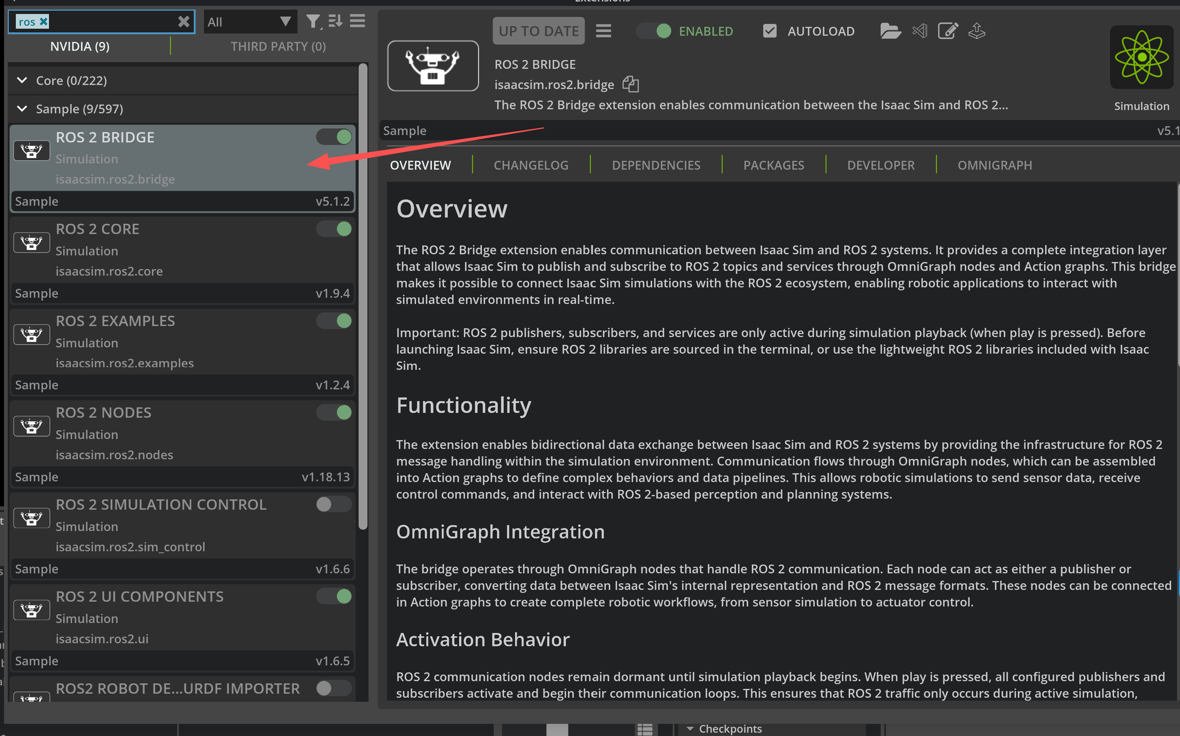Disable the ROS 2 EXAMPLES extension toggle
Viewport: 1180px width, 736px height.
pyautogui.click(x=334, y=321)
